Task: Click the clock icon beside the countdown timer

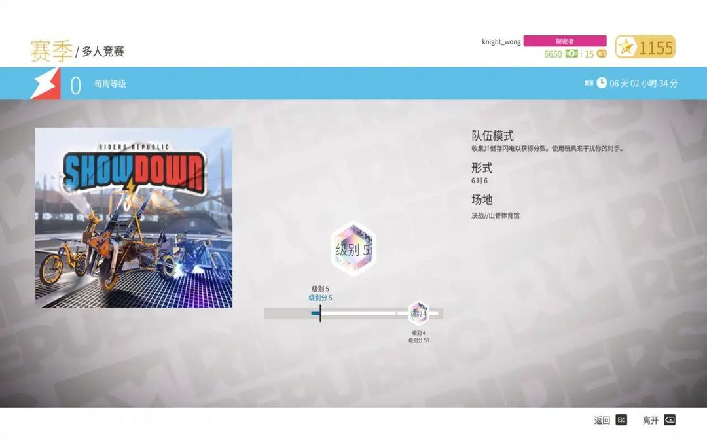Action: click(602, 83)
